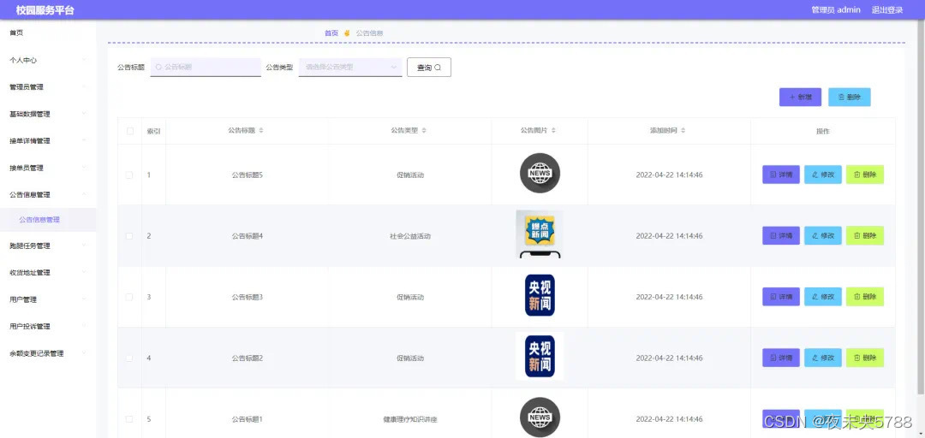The width and height of the screenshot is (925, 438).
Task: Open the 焦点新闻 image in row 公告标题4
Action: coord(540,234)
